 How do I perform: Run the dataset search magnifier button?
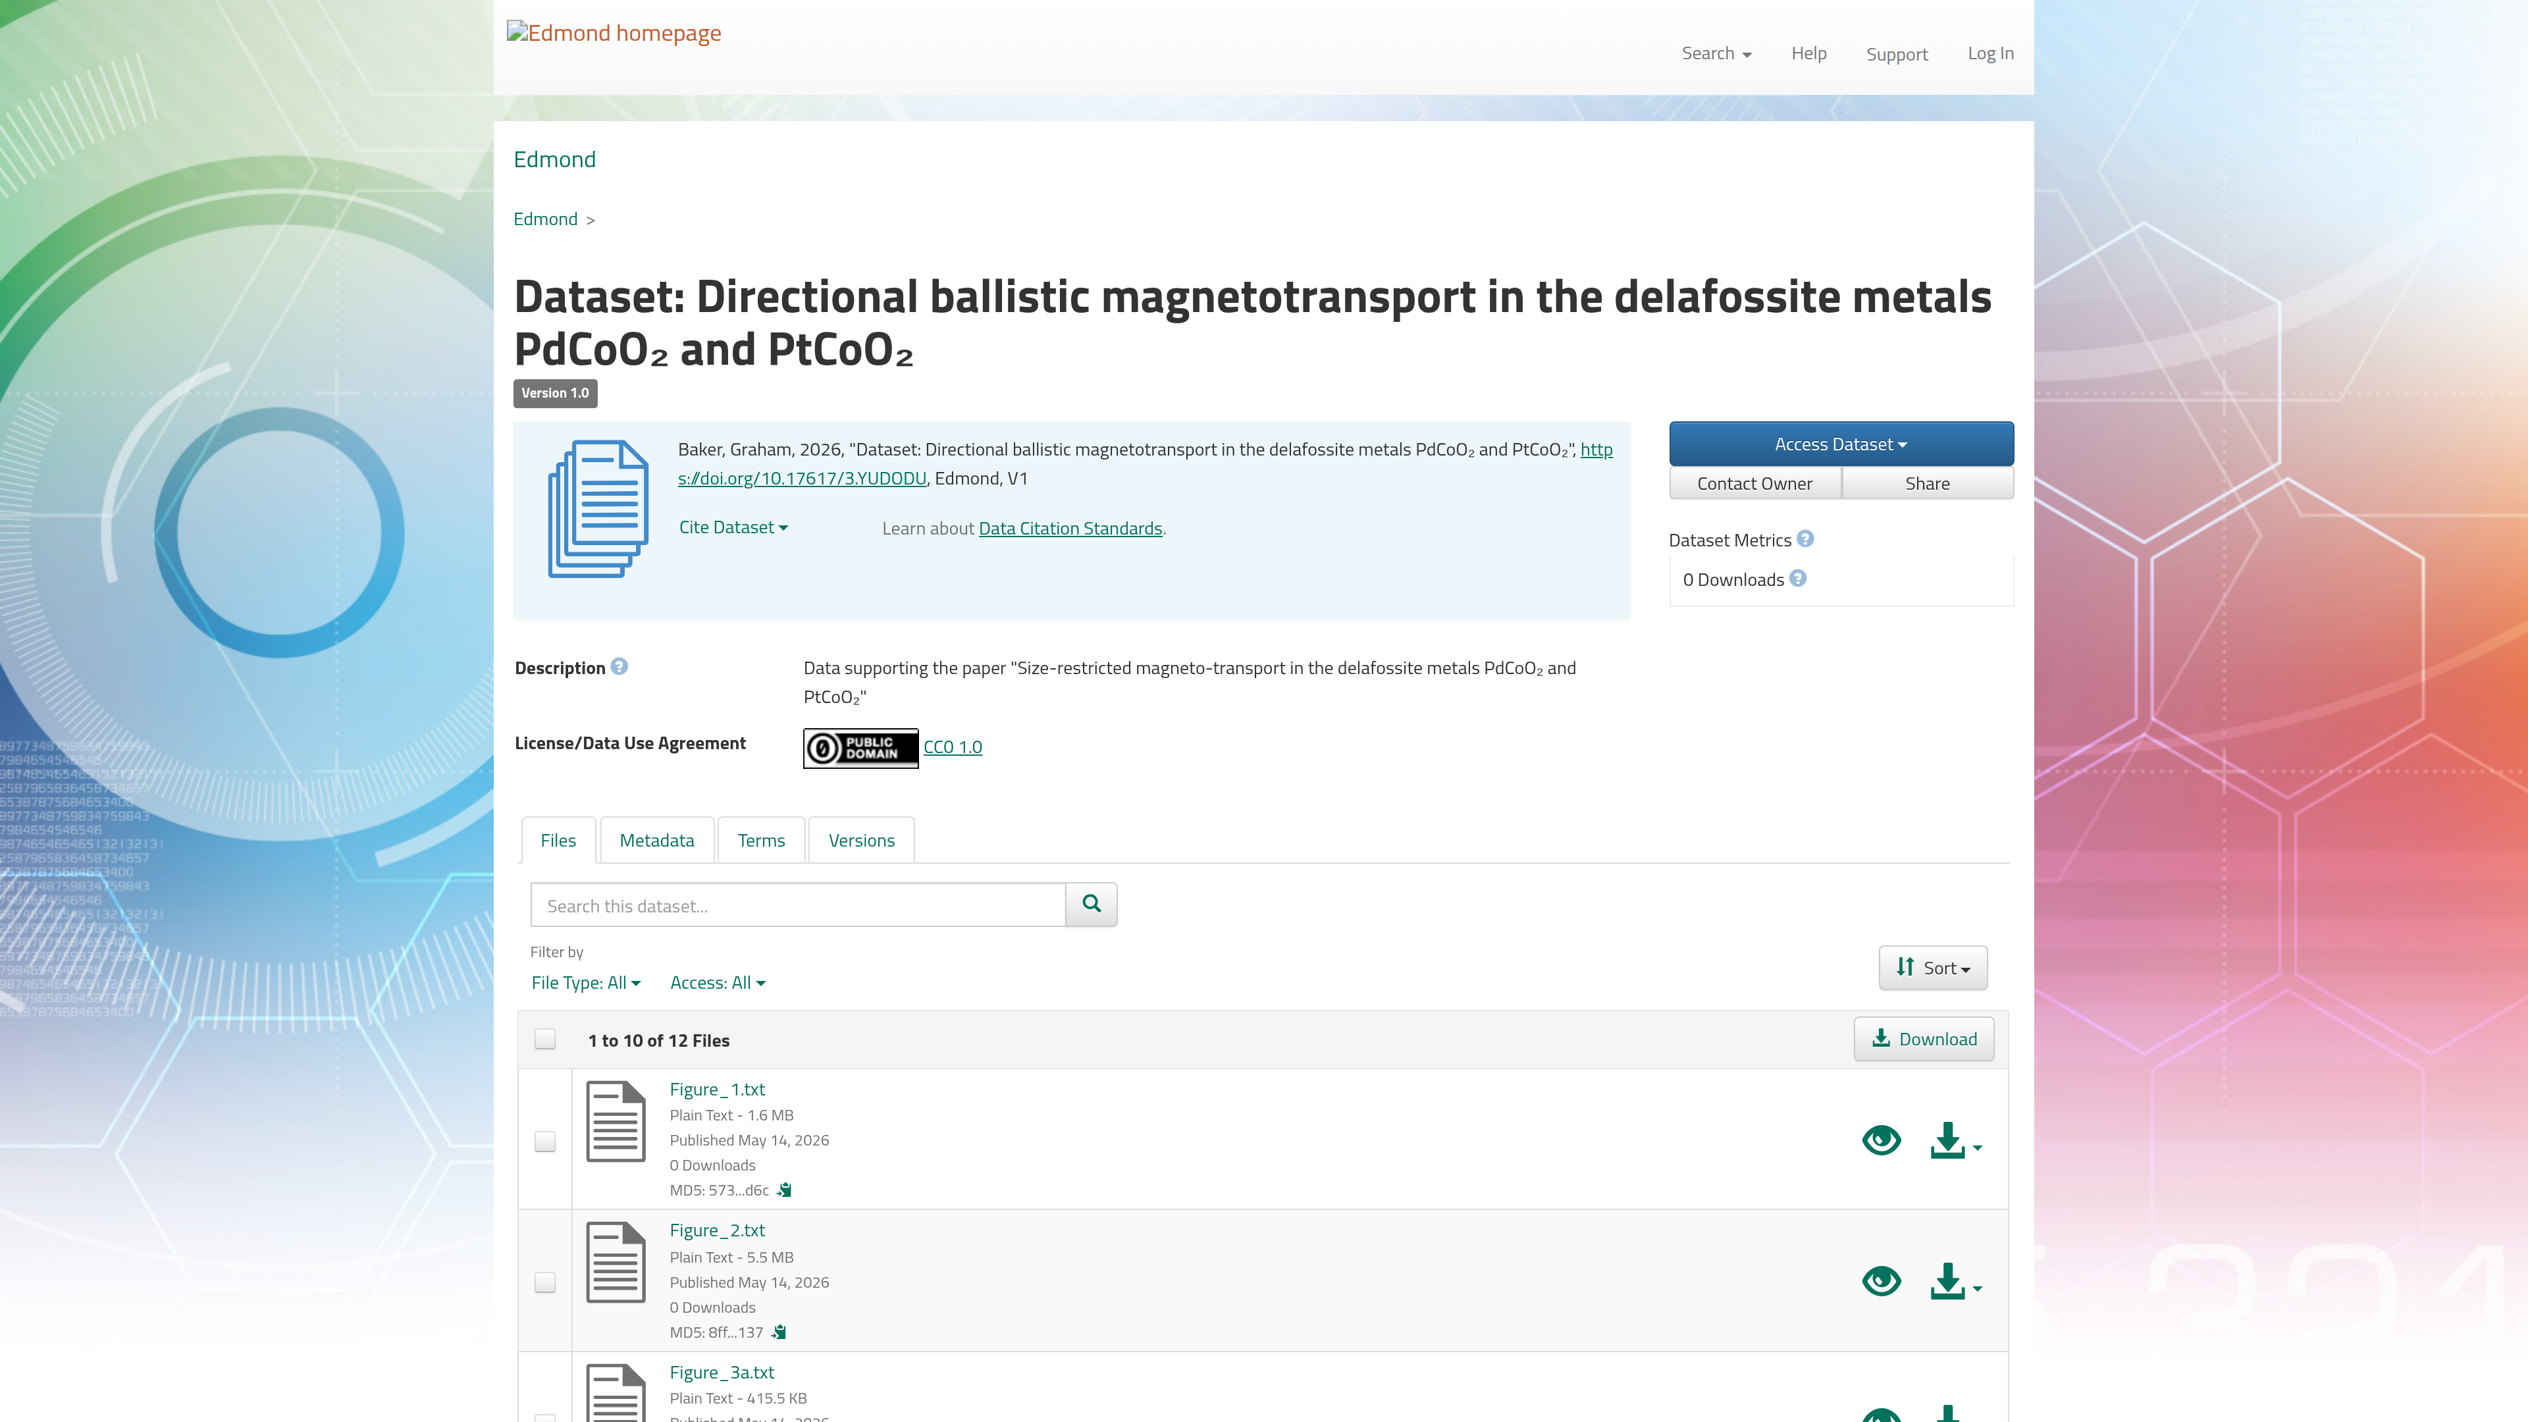(1092, 904)
